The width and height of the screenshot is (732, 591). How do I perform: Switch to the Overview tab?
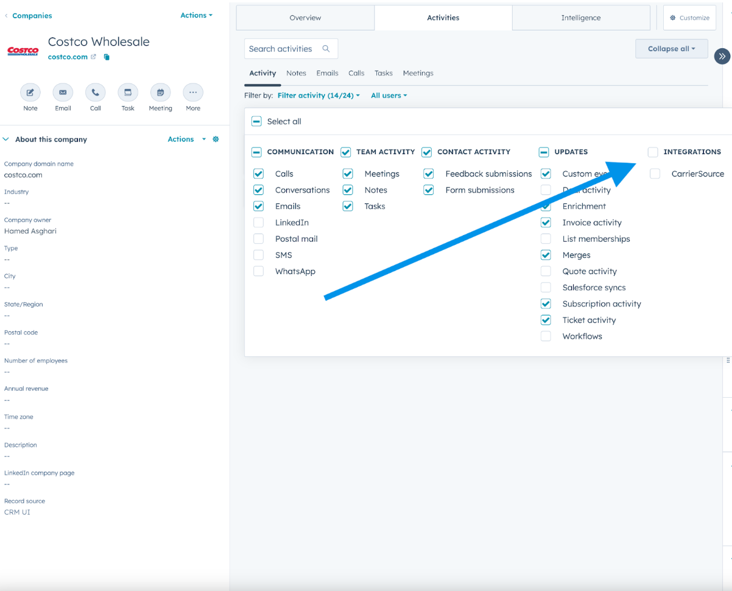tap(305, 18)
